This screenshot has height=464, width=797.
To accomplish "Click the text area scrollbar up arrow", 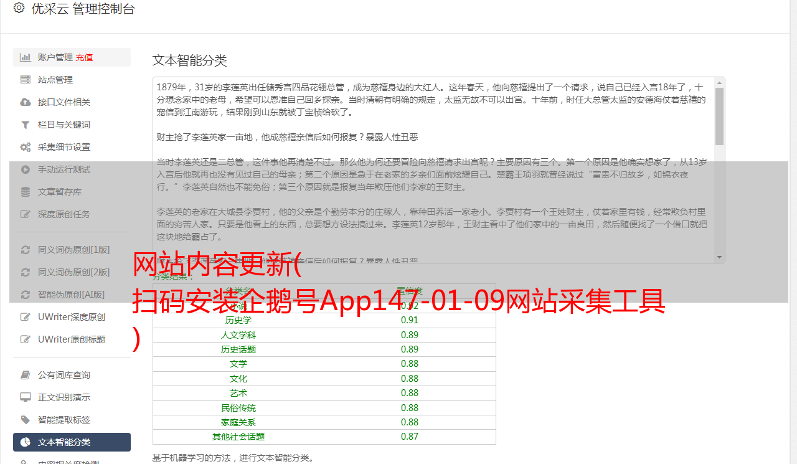I will [720, 82].
